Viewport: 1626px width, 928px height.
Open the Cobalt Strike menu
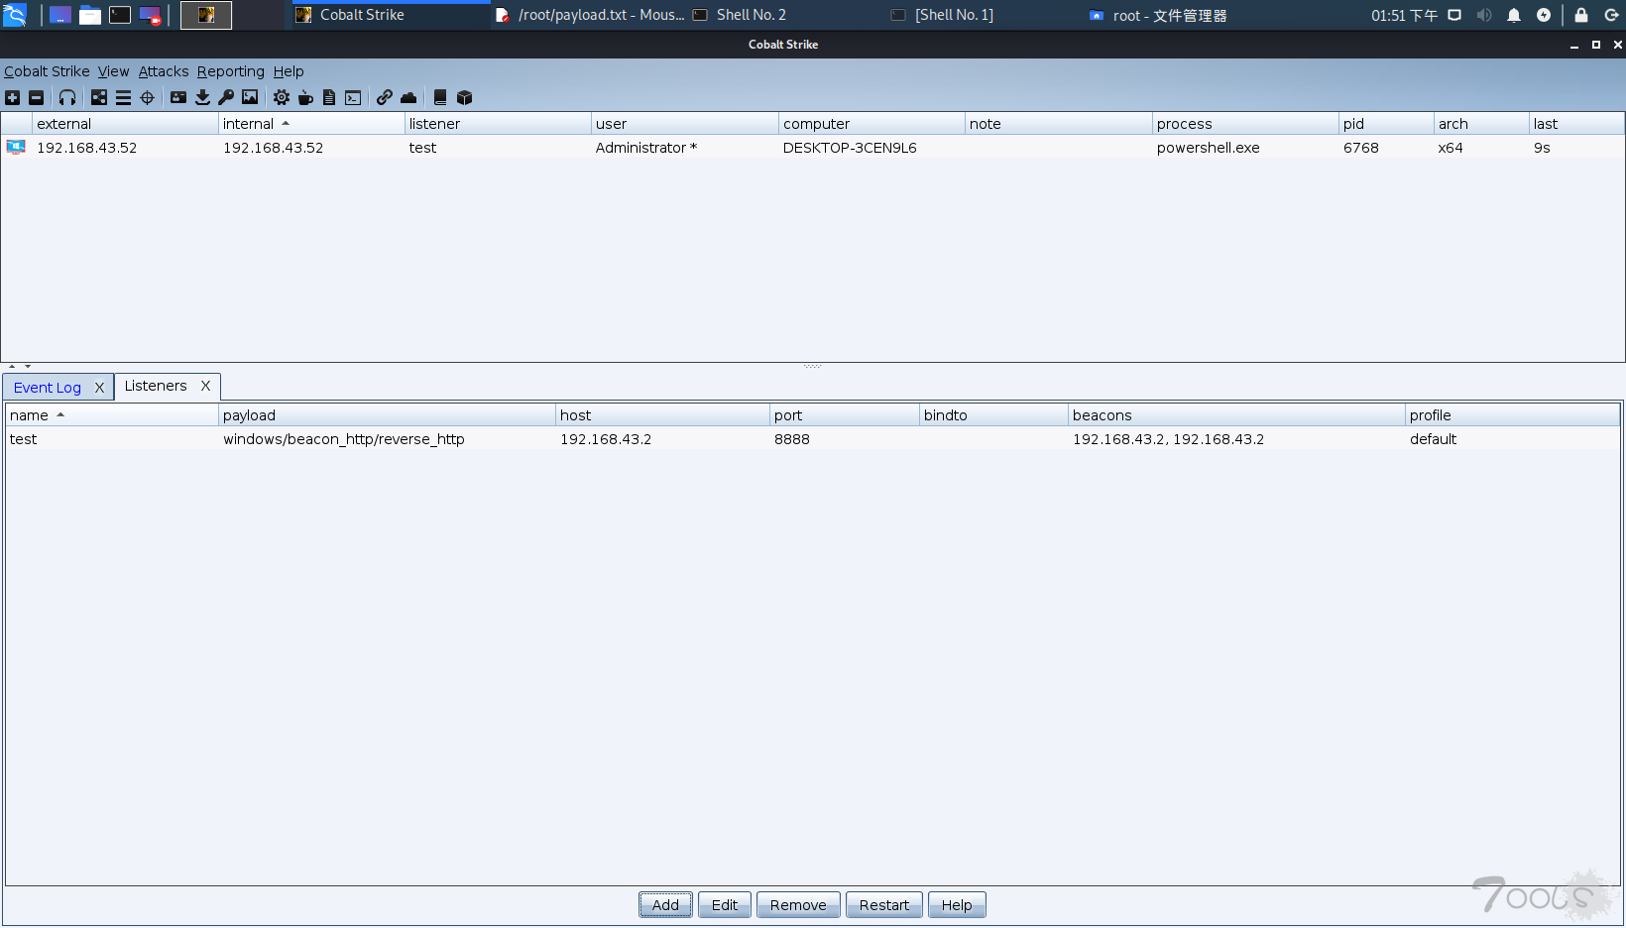(x=47, y=71)
